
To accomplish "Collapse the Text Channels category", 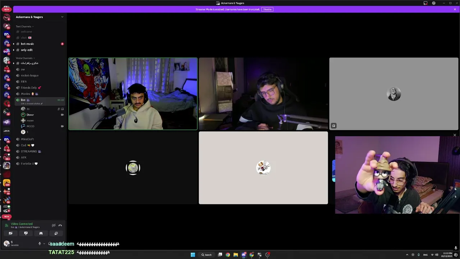I will (x=24, y=26).
